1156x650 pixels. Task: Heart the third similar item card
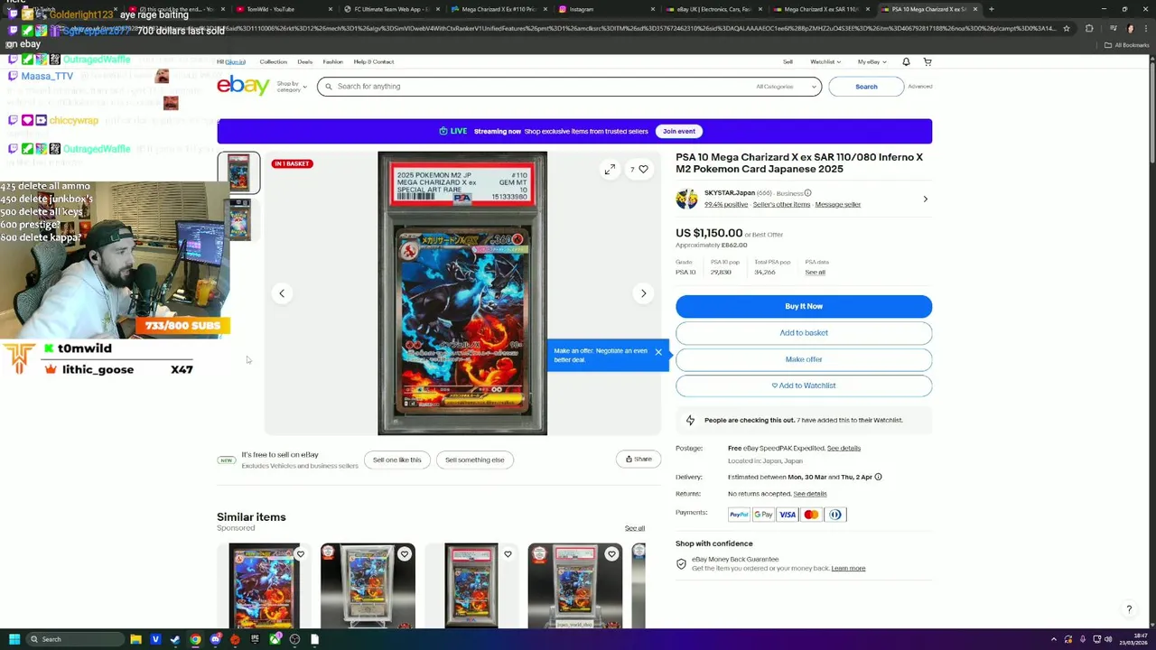(508, 554)
